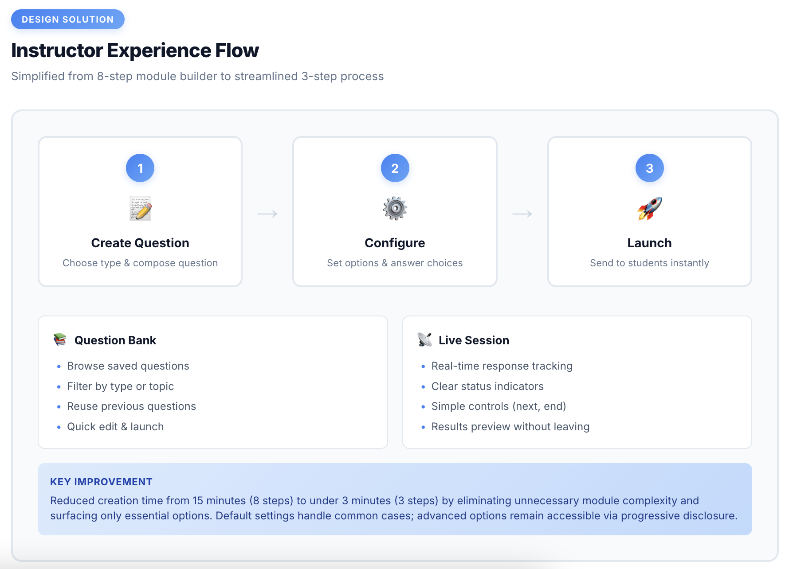Viewport: 793px width, 569px height.
Task: Select the Create Question heading
Action: pos(140,243)
